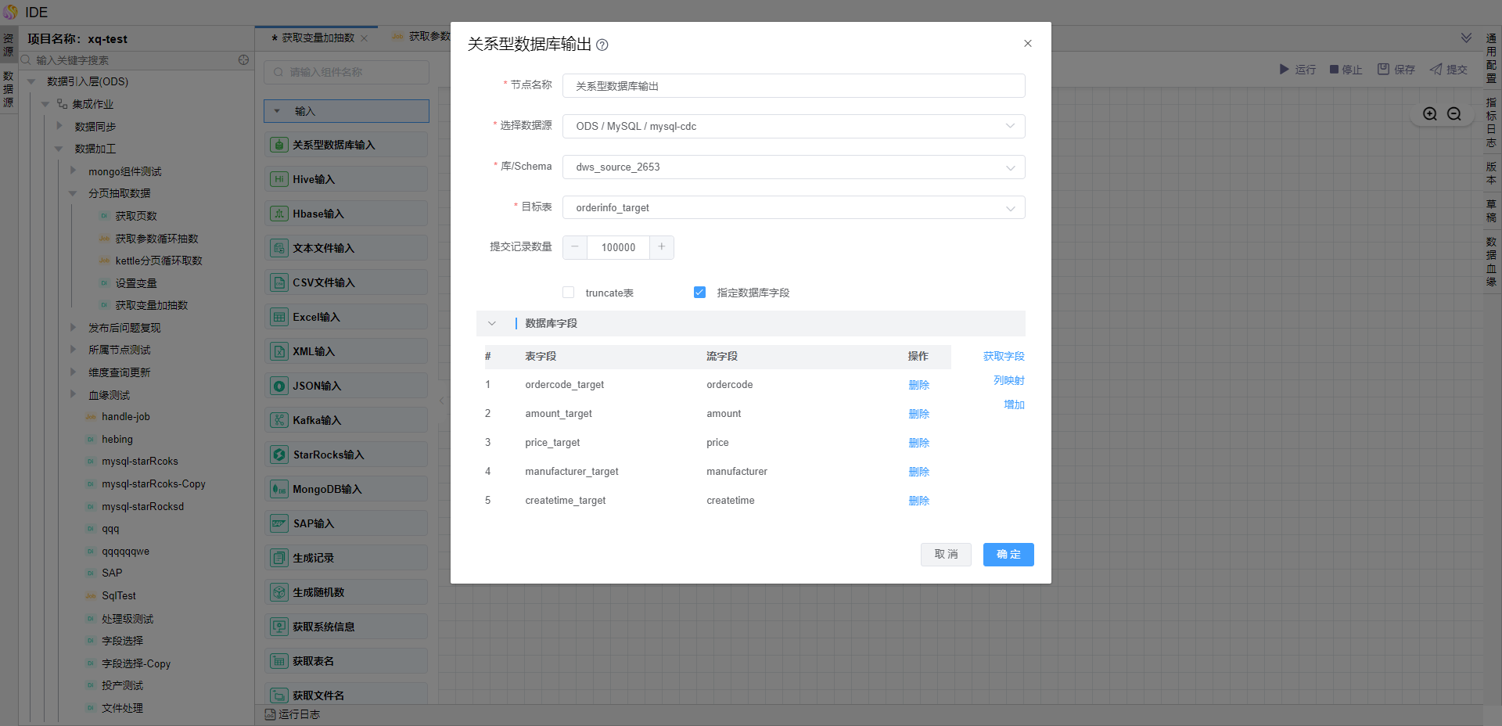Select the Kafka输入 component icon

click(x=279, y=420)
